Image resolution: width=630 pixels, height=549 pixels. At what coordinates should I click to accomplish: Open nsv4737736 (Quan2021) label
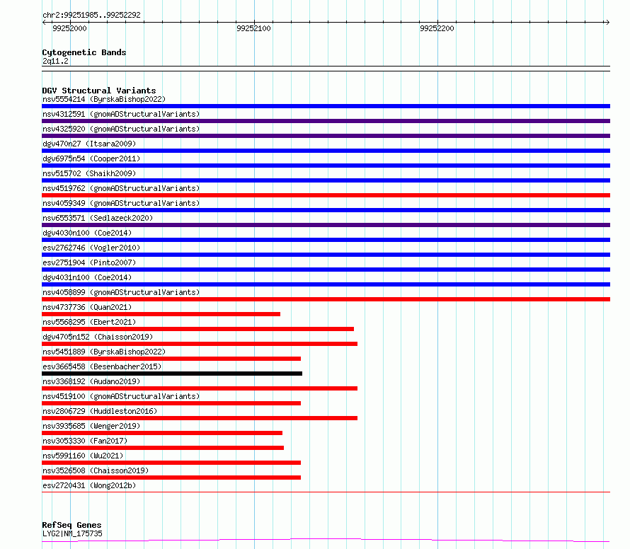(x=87, y=307)
